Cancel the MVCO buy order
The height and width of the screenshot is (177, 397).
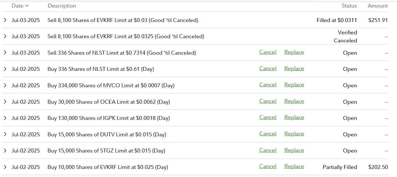click(268, 85)
